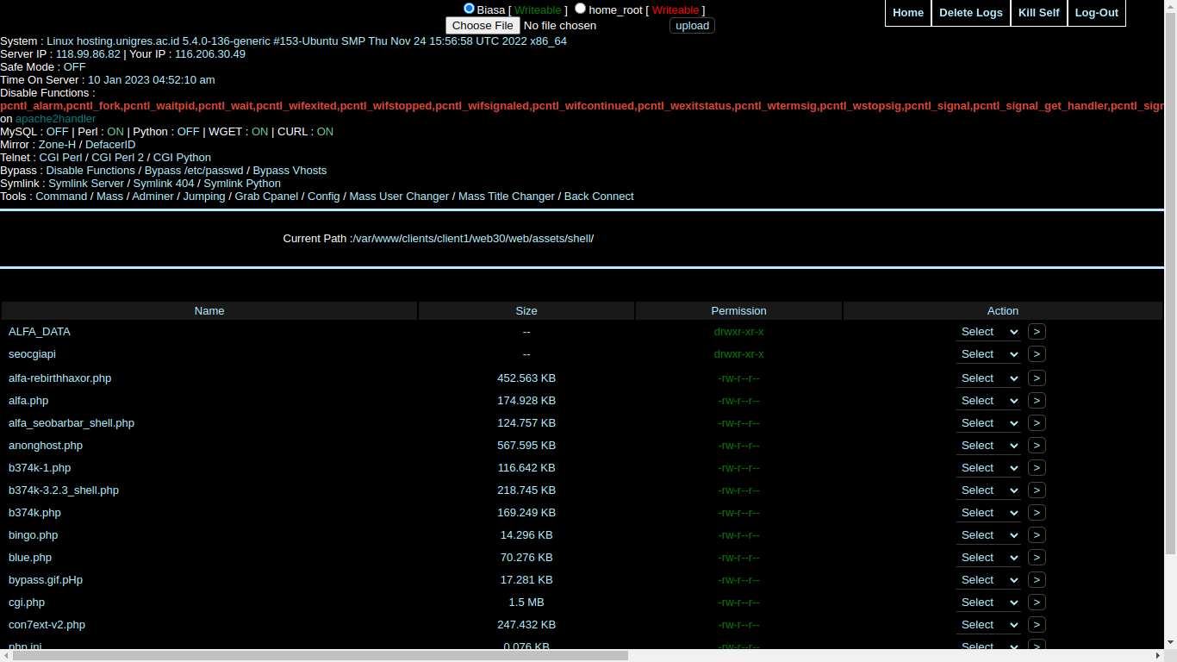Click the Choose File button
This screenshot has width=1177, height=662.
(x=483, y=26)
